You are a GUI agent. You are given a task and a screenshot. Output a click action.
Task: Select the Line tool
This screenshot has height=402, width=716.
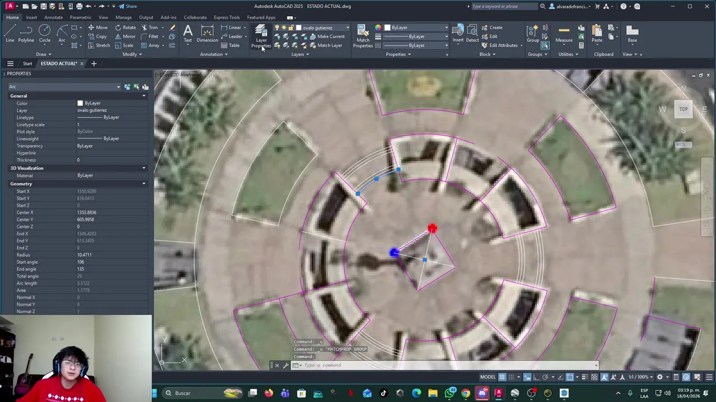(x=10, y=33)
